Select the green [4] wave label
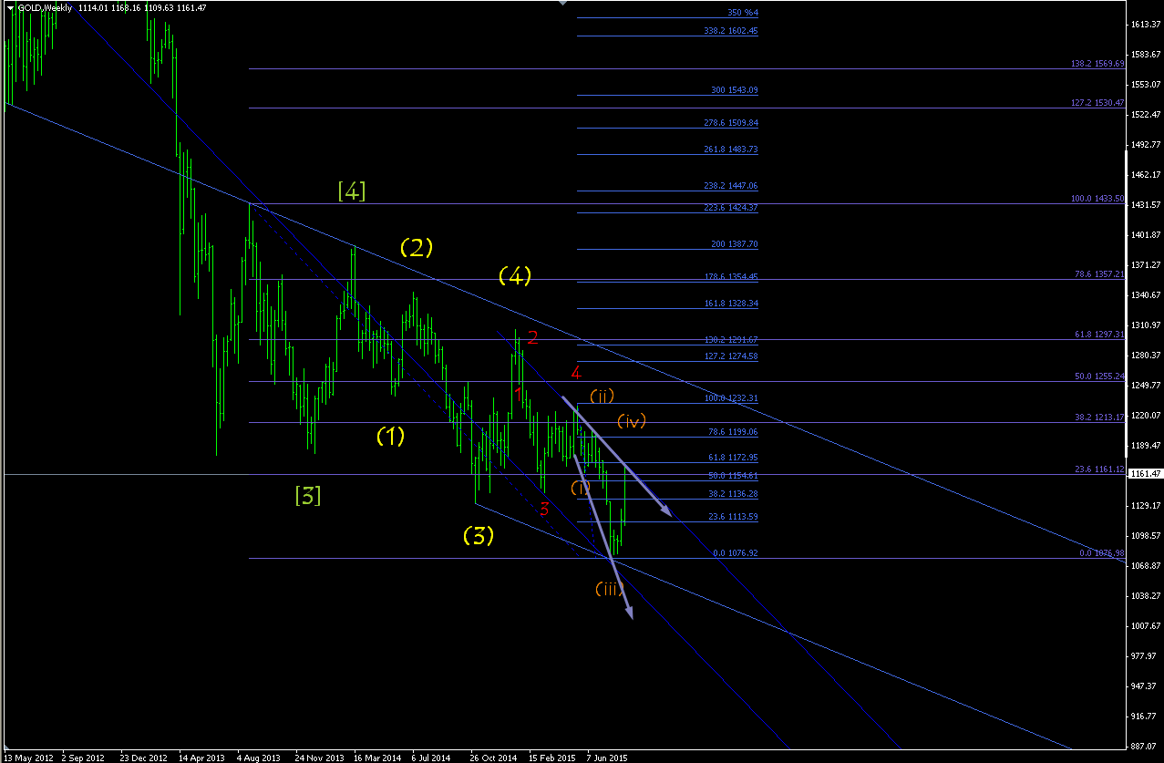The height and width of the screenshot is (763, 1164). click(352, 191)
